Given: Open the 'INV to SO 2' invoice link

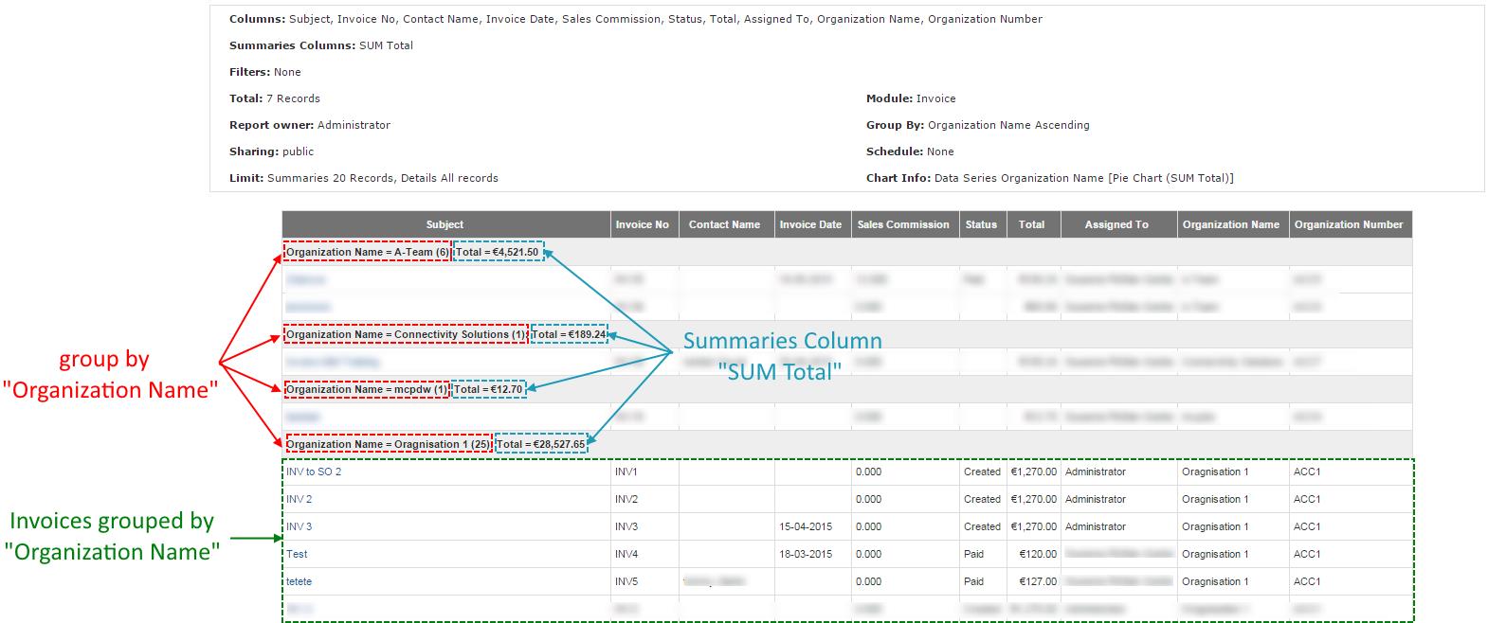Looking at the screenshot, I should 314,472.
